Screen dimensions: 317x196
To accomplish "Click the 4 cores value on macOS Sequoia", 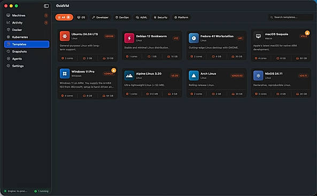I will [262, 59].
